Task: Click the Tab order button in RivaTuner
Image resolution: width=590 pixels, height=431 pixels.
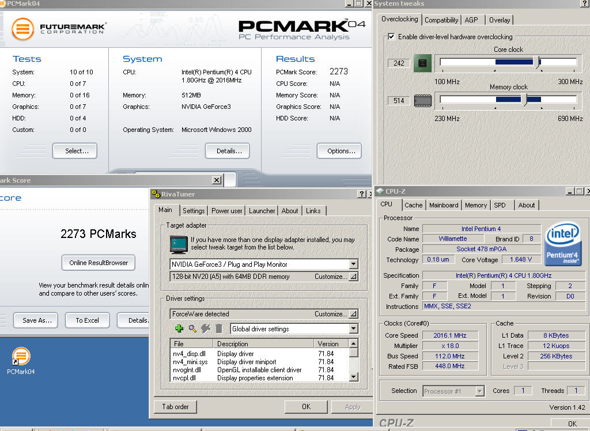Action: (175, 407)
